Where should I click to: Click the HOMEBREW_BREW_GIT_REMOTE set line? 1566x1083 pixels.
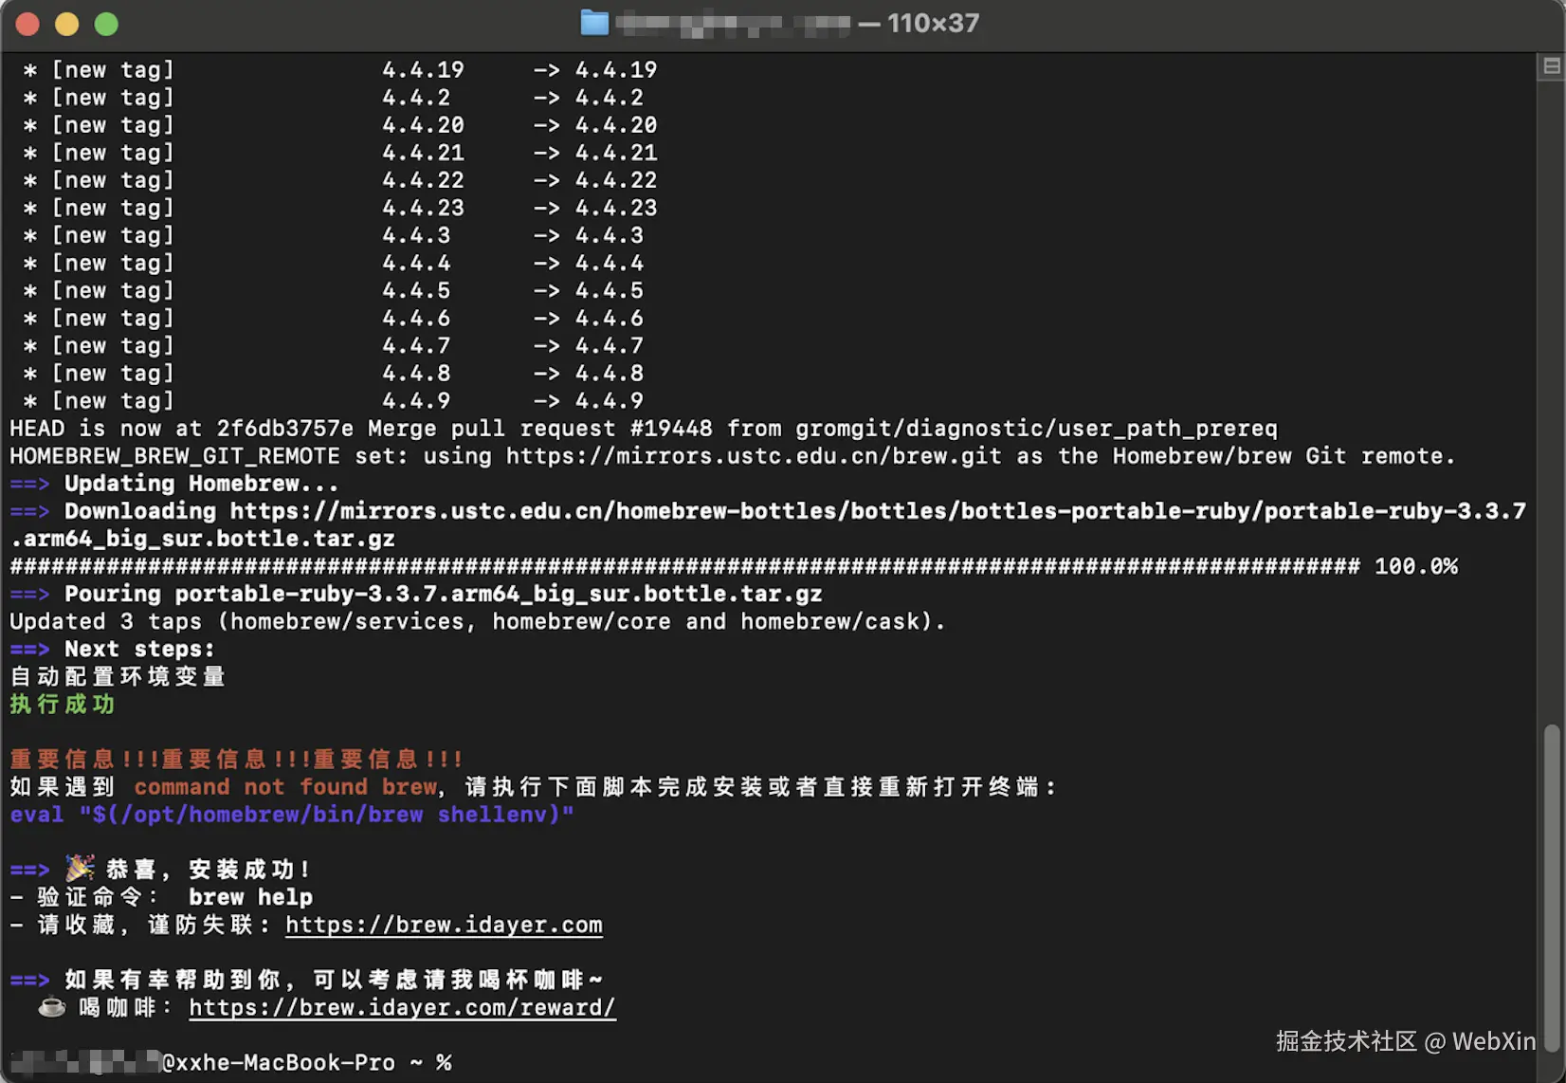733,456
